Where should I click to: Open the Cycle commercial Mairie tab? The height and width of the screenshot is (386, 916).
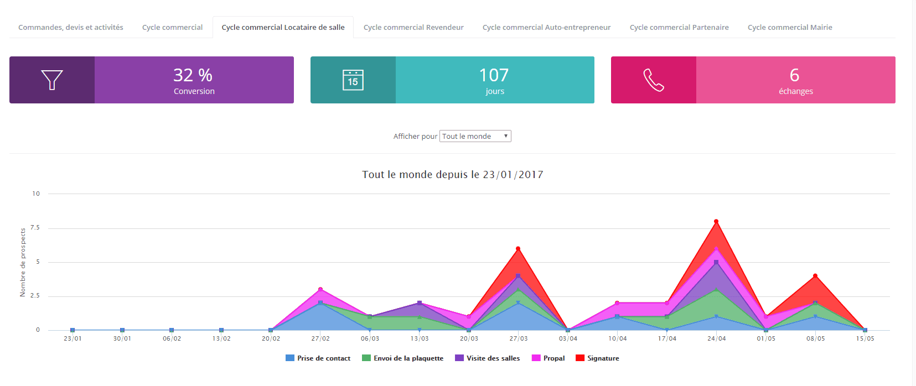coord(790,27)
